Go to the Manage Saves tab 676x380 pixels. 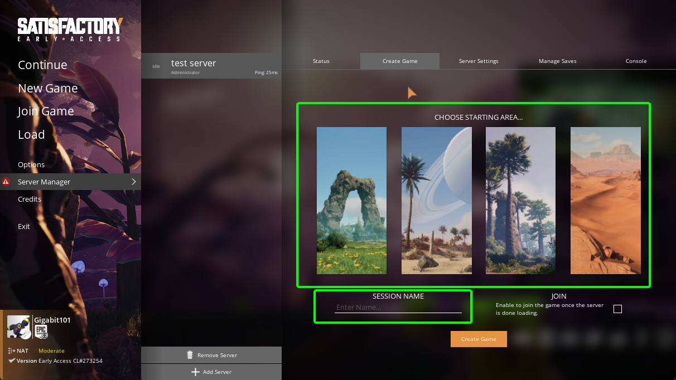tap(558, 61)
